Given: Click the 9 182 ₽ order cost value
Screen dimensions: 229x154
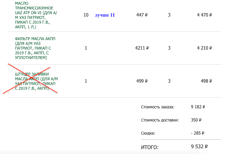Looking at the screenshot, I should click(x=198, y=107).
